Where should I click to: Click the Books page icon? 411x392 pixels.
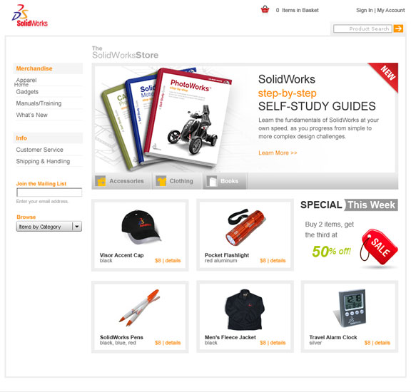click(x=212, y=181)
